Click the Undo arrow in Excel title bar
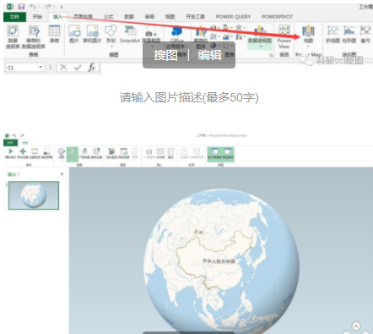The width and height of the screenshot is (373, 334). (x=33, y=6)
